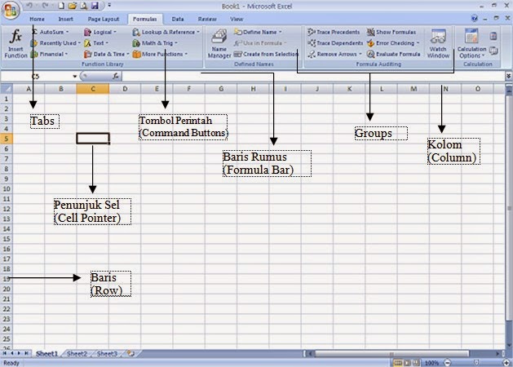Select row 5 header
This screenshot has width=513, height=367.
point(7,139)
